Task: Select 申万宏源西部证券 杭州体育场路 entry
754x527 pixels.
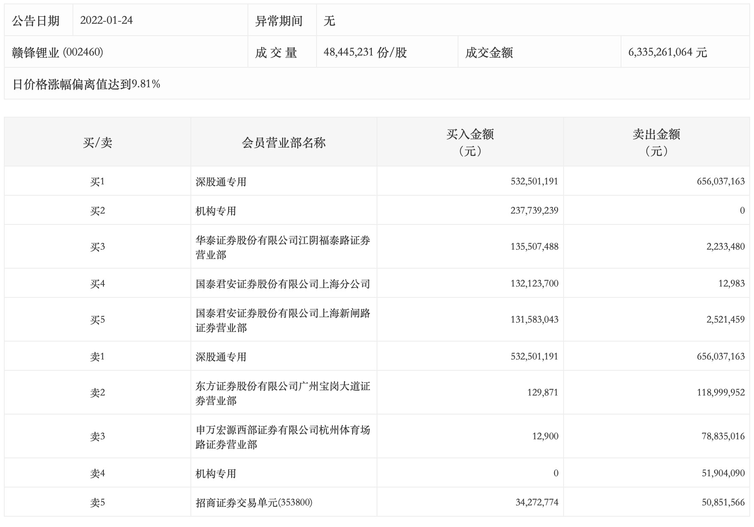Action: 283,437
